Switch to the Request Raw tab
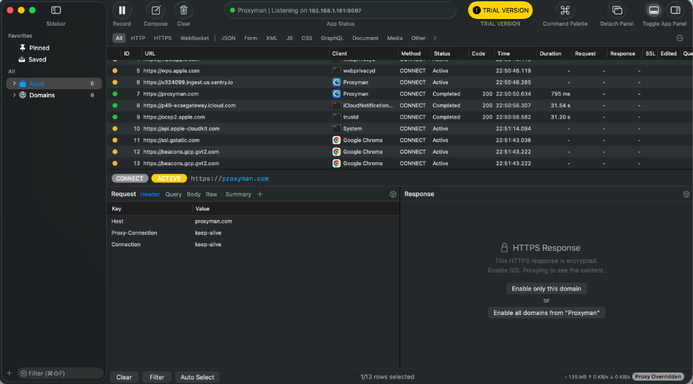 [x=211, y=194]
